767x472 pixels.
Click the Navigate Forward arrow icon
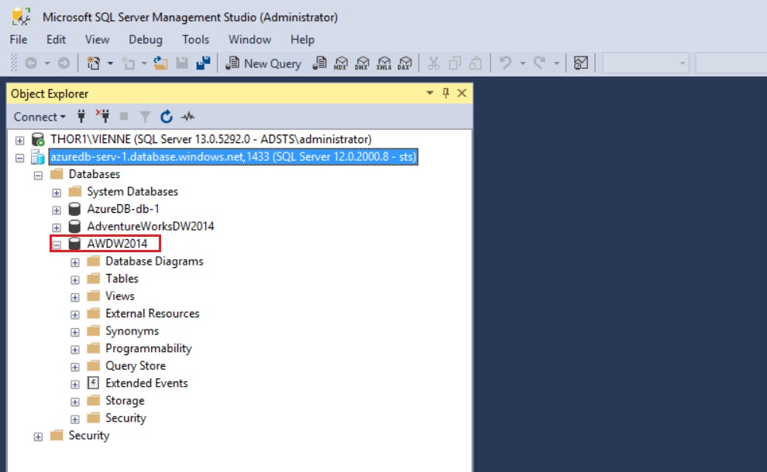click(64, 63)
